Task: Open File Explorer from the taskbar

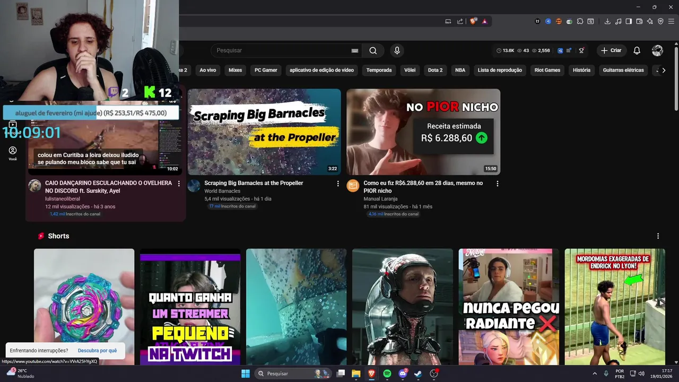Action: [x=356, y=374]
